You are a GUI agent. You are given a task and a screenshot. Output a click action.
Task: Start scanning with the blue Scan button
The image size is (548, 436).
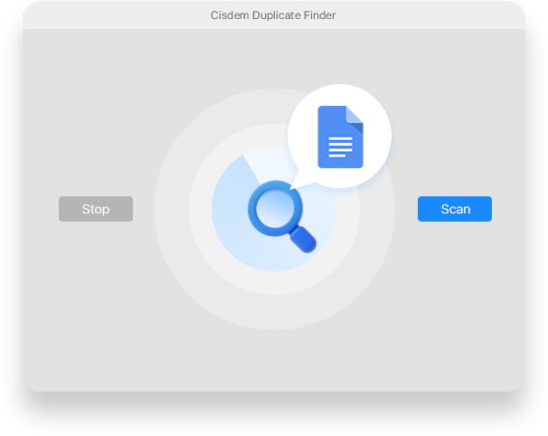point(455,209)
